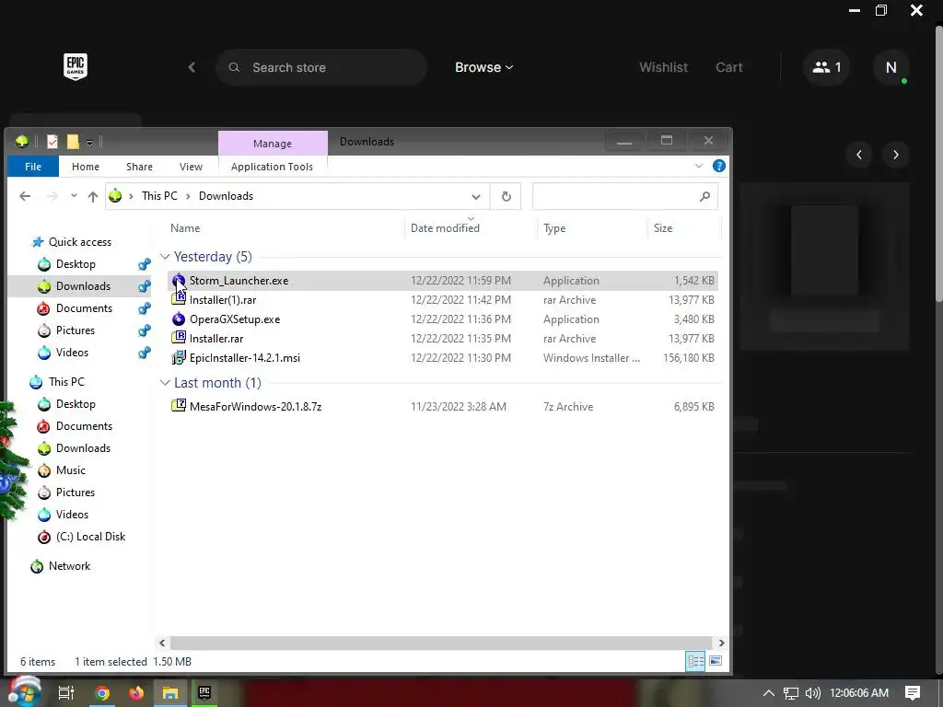Click New folder icon in quick access toolbar
Screen dimensions: 943x707
click(73, 142)
